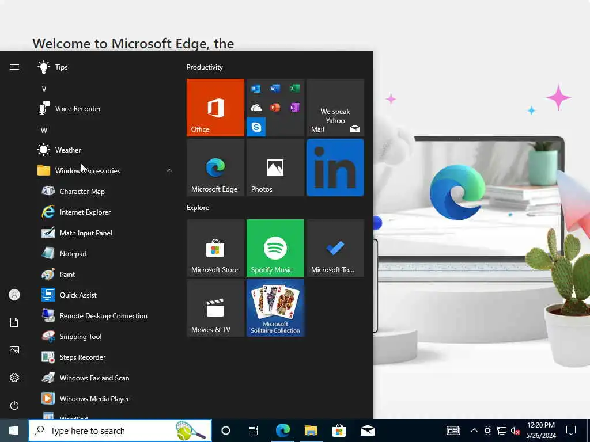Click the user account icon in Start sidebar
The width and height of the screenshot is (590, 442).
point(14,295)
